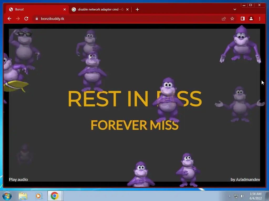Click the yellow banana on the left
Screen dimensions: 269x201
tap(16, 86)
